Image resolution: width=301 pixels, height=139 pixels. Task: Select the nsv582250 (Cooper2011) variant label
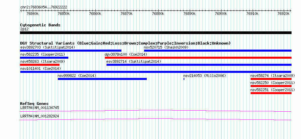point(273,83)
